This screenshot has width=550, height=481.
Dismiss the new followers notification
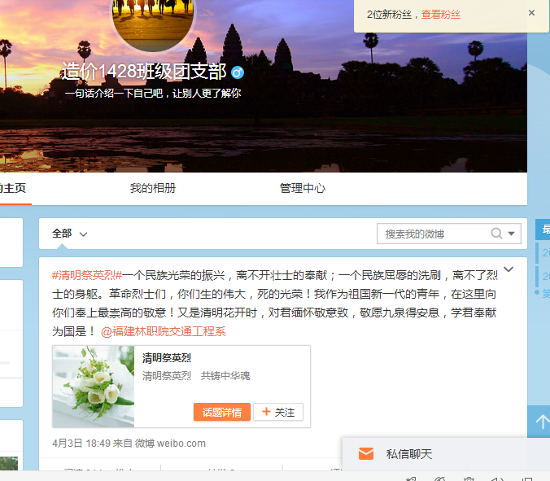click(531, 13)
